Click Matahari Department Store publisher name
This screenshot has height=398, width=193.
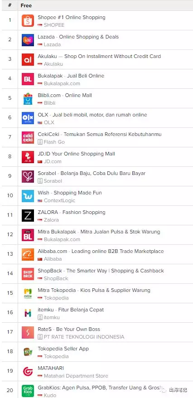click(x=76, y=376)
